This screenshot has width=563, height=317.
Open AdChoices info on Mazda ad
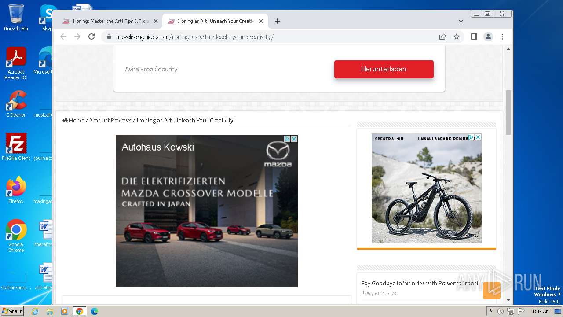click(287, 139)
